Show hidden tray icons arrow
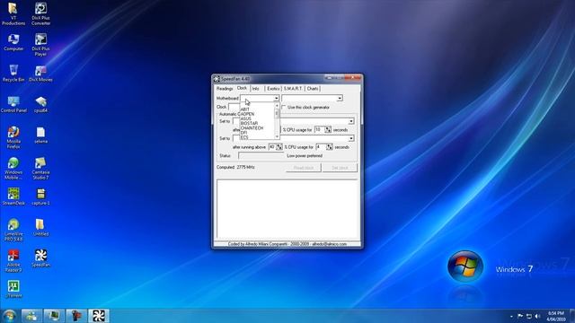 (x=511, y=316)
